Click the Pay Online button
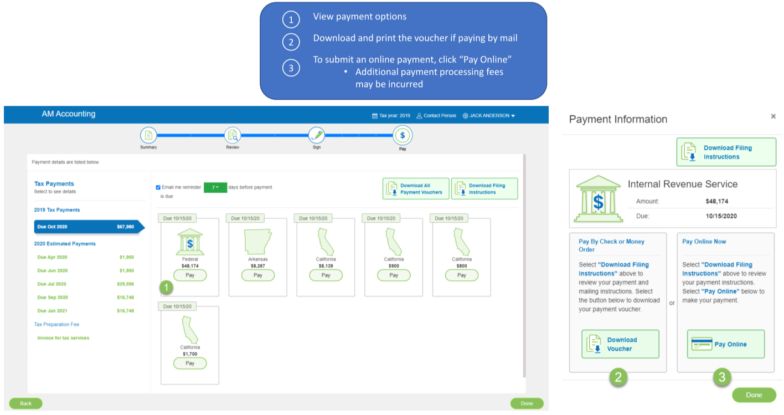The image size is (784, 415). (726, 344)
